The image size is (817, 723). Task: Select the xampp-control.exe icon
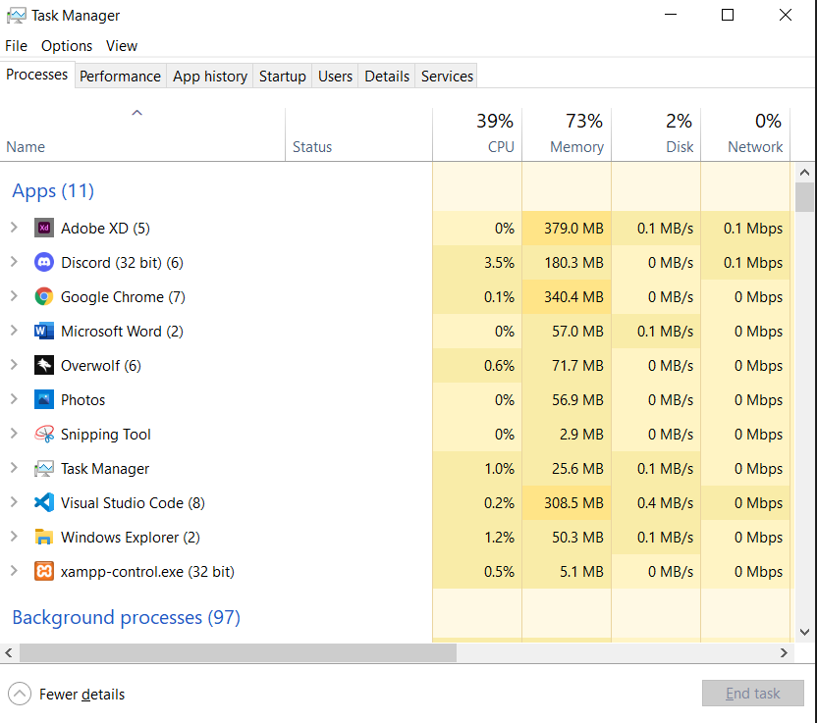click(43, 572)
